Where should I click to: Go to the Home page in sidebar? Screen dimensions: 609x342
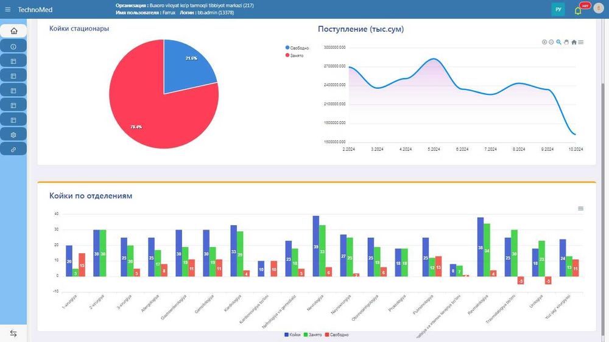coord(13,31)
